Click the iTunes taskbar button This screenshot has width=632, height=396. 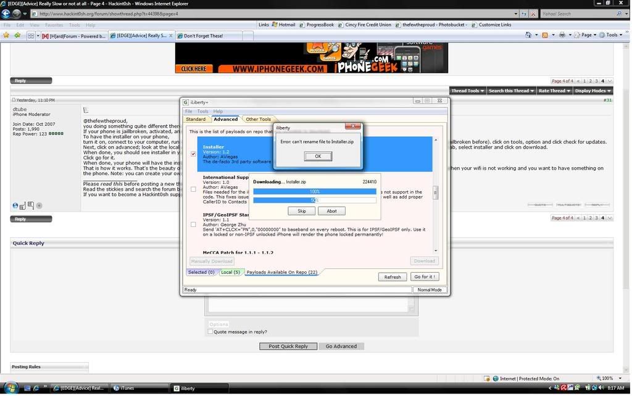(x=139, y=389)
